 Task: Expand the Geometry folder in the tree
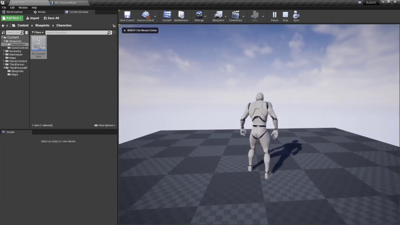coord(4,51)
